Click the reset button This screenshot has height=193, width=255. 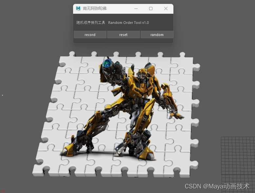[x=124, y=35]
